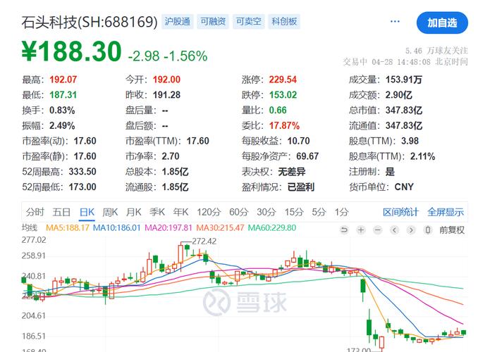478x352 pixels.
Task: Click the 最低 value 187.31
Action: click(63, 95)
